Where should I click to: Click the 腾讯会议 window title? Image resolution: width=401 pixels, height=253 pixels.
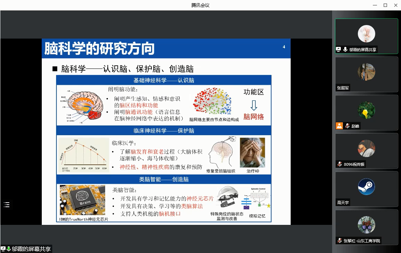[200, 5]
